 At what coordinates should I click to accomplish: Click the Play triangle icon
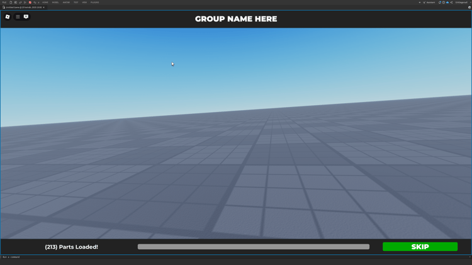coord(25,3)
